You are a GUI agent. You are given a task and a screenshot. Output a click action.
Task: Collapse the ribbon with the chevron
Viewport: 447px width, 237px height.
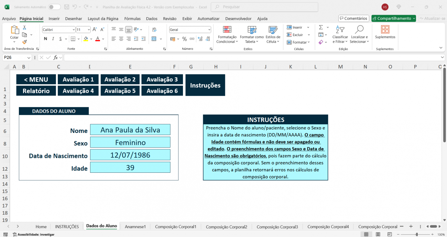tap(441, 48)
